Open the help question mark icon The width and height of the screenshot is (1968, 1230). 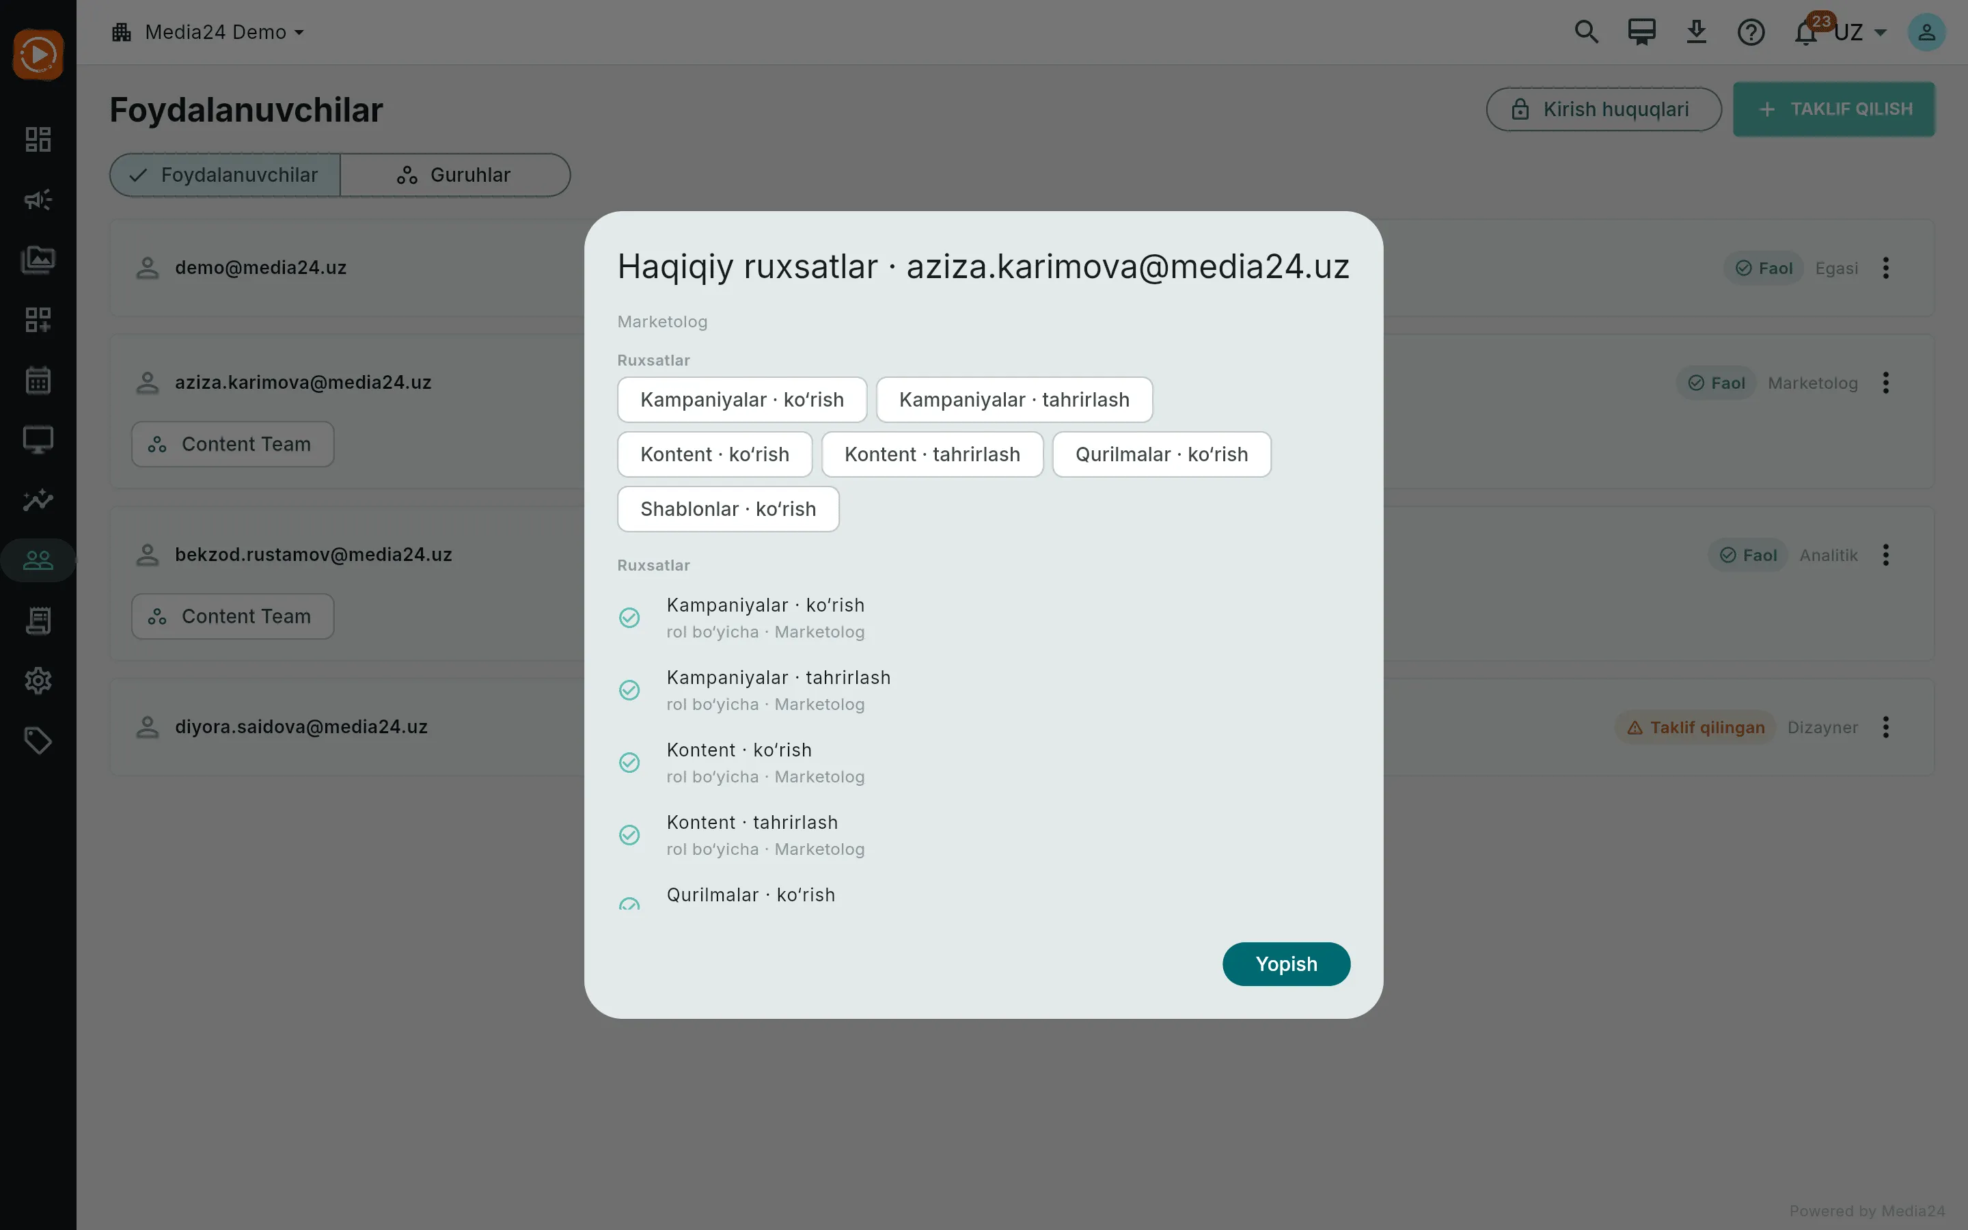(1751, 33)
